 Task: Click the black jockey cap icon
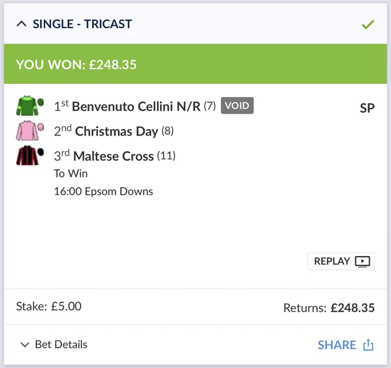point(41,152)
